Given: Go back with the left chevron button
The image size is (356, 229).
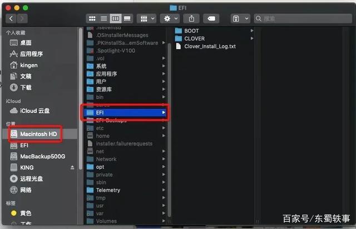Looking at the screenshot, I should [x=11, y=18].
